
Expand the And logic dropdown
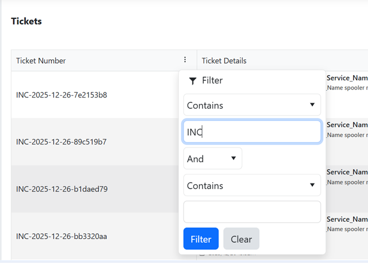click(213, 159)
